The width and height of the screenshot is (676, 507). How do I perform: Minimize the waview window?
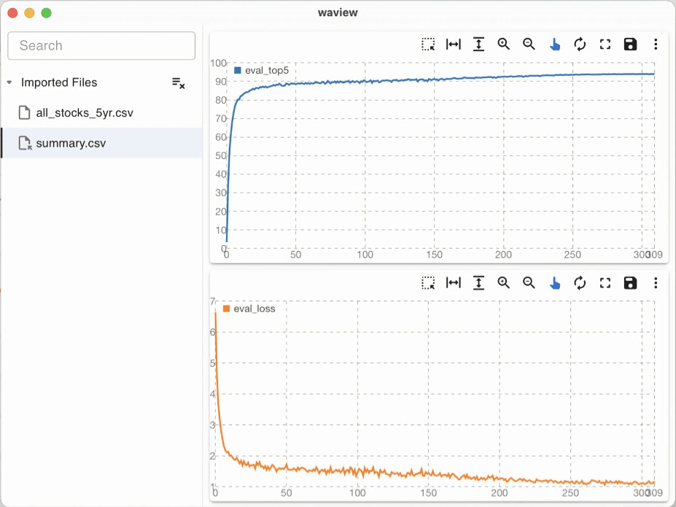[x=29, y=13]
